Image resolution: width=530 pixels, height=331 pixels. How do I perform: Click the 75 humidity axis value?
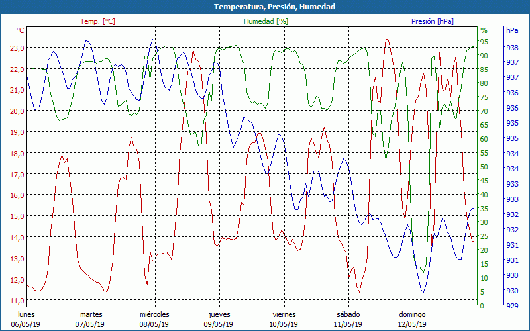coord(484,97)
